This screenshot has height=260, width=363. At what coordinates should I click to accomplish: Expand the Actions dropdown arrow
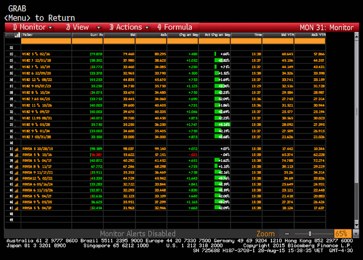tap(147, 27)
